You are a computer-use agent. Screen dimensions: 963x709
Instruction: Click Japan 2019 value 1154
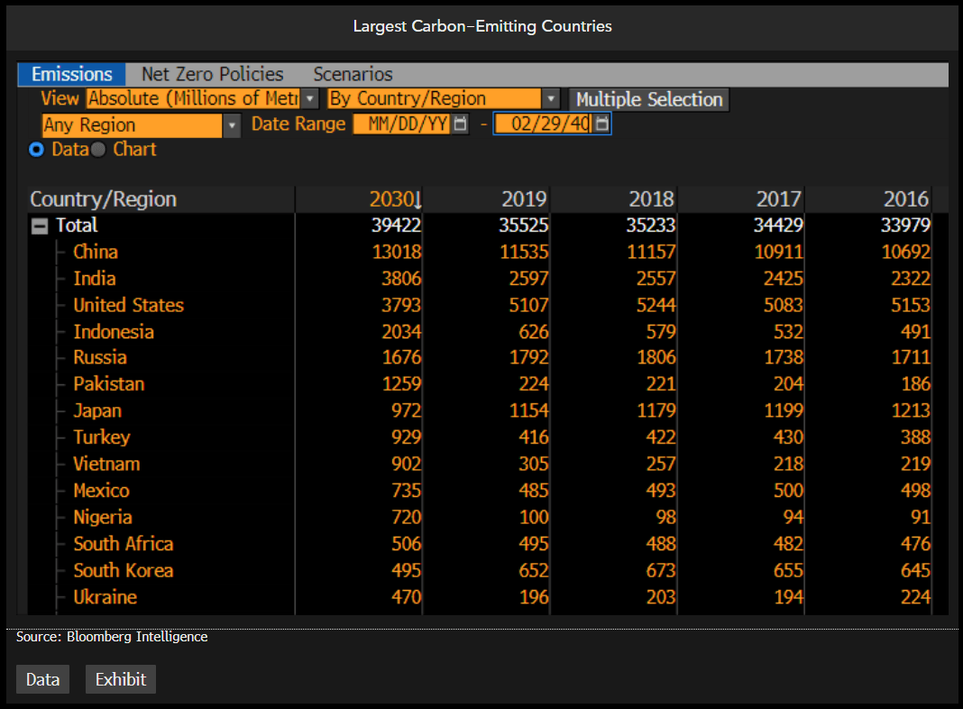point(528,410)
